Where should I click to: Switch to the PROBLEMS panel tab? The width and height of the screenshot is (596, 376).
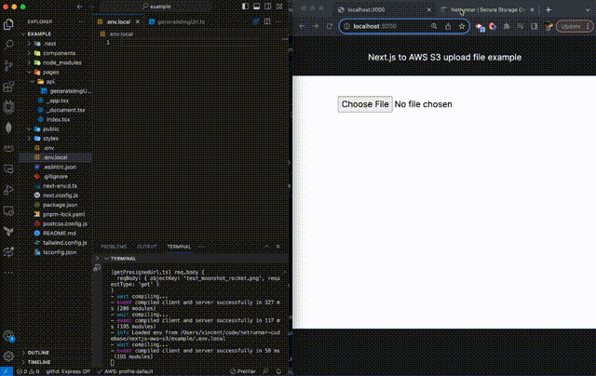(114, 247)
